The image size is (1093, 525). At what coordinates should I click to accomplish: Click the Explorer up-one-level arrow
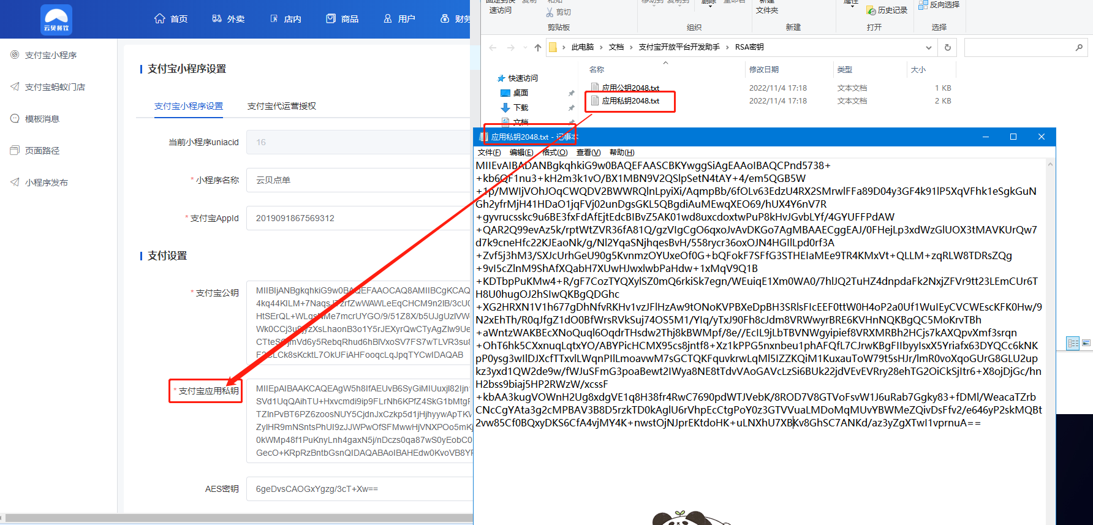[x=538, y=47]
